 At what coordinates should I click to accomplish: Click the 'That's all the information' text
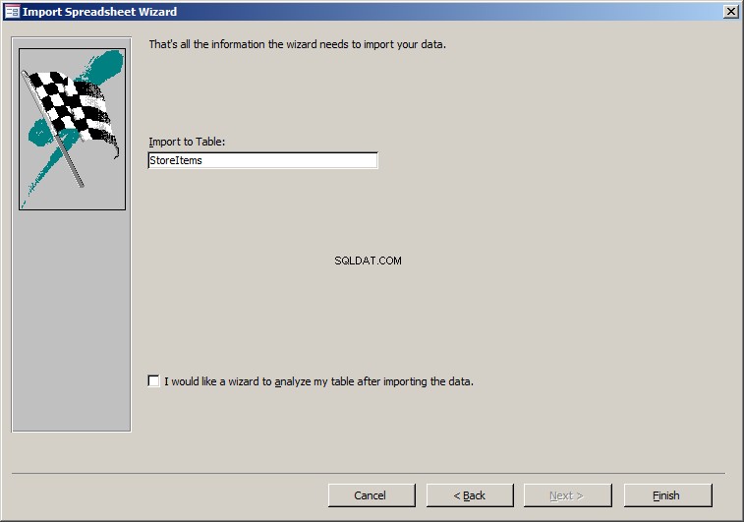tap(297, 44)
